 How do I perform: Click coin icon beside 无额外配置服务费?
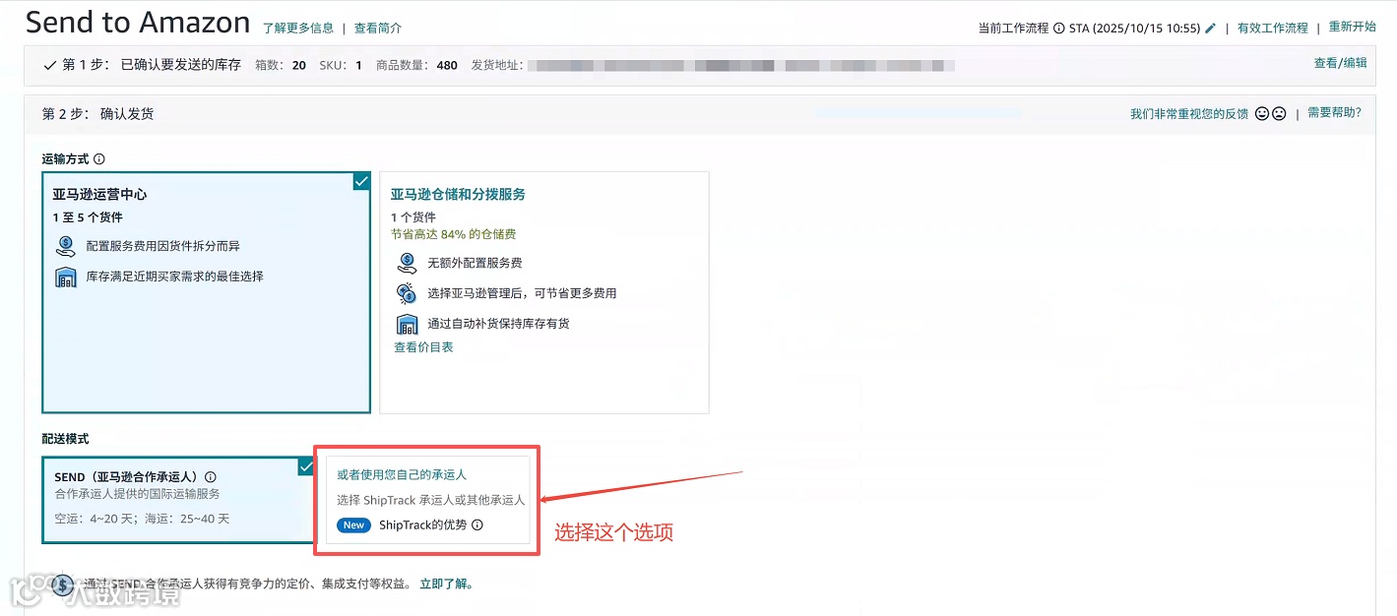click(x=407, y=264)
